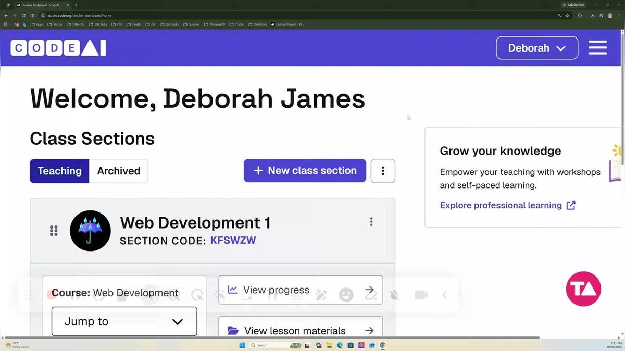Open the Chrome three-dot menu
The image size is (625, 351).
(x=619, y=16)
